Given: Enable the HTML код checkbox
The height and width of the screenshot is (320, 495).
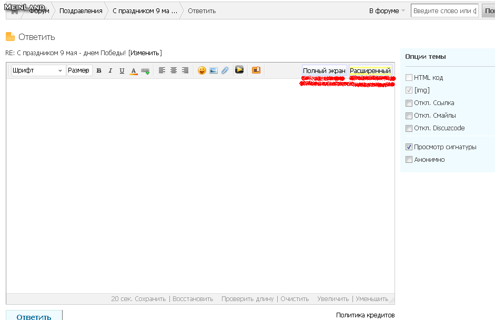Looking at the screenshot, I should point(409,78).
